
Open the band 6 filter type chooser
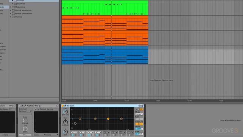coord(114,132)
